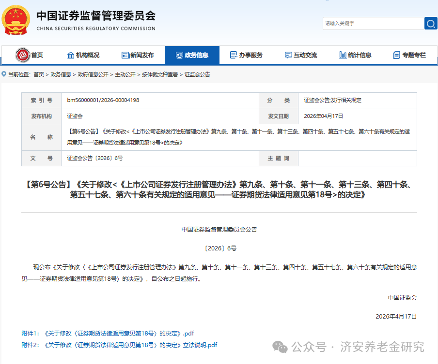Click the 文号 value 证监会公告〔2026〕6号

pos(95,158)
